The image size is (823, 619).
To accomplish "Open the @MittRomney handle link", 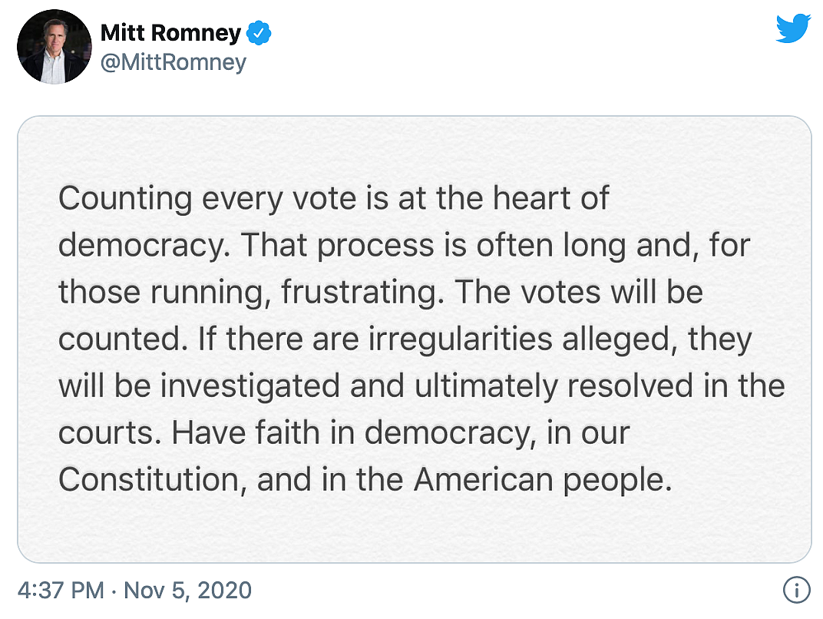I will tap(174, 62).
